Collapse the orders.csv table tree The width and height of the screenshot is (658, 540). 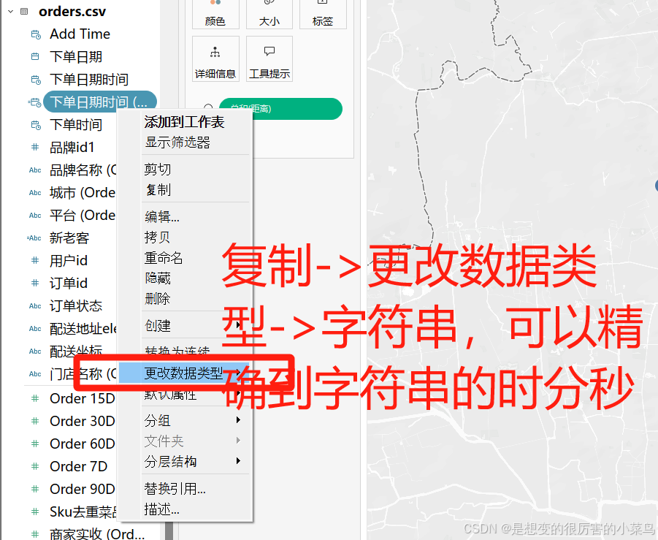tap(10, 12)
